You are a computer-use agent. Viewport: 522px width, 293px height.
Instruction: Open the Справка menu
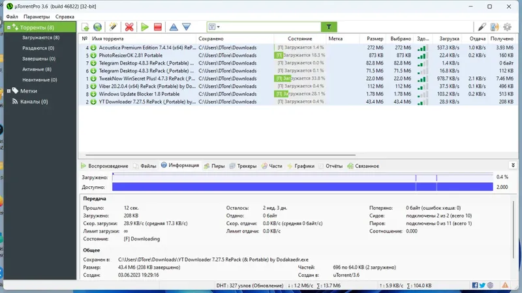tap(65, 17)
